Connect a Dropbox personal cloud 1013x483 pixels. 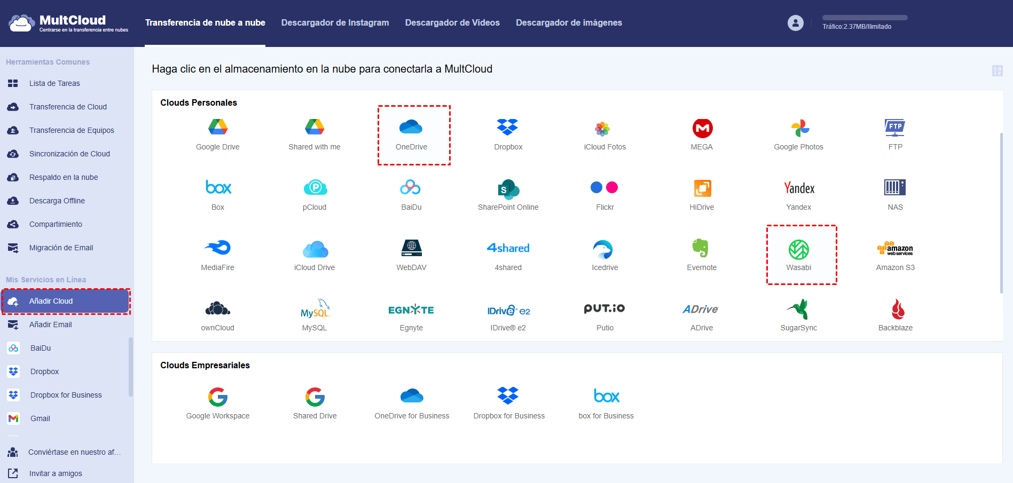[508, 134]
